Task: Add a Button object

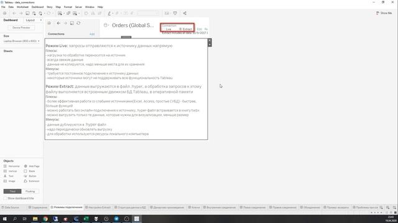Action: [30, 176]
